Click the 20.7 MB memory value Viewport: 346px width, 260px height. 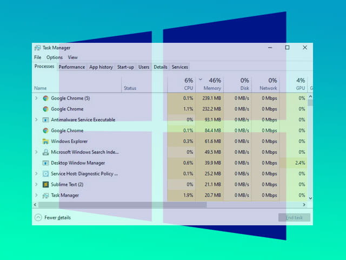pyautogui.click(x=212, y=195)
